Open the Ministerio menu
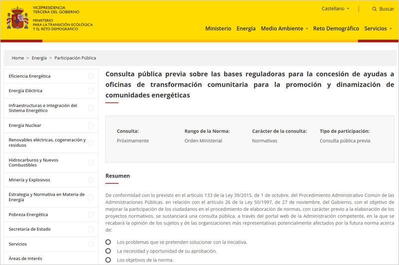 click(x=218, y=28)
